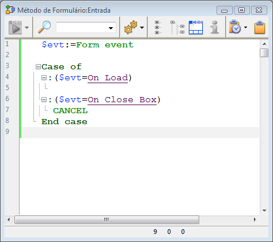Run the method with the play icon
The image size is (273, 242).
(16, 28)
